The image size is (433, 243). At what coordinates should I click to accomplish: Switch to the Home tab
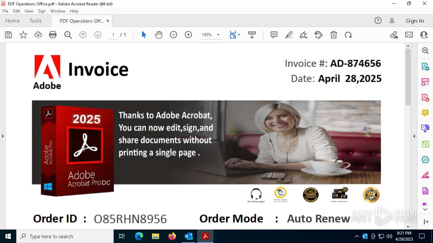click(x=13, y=21)
